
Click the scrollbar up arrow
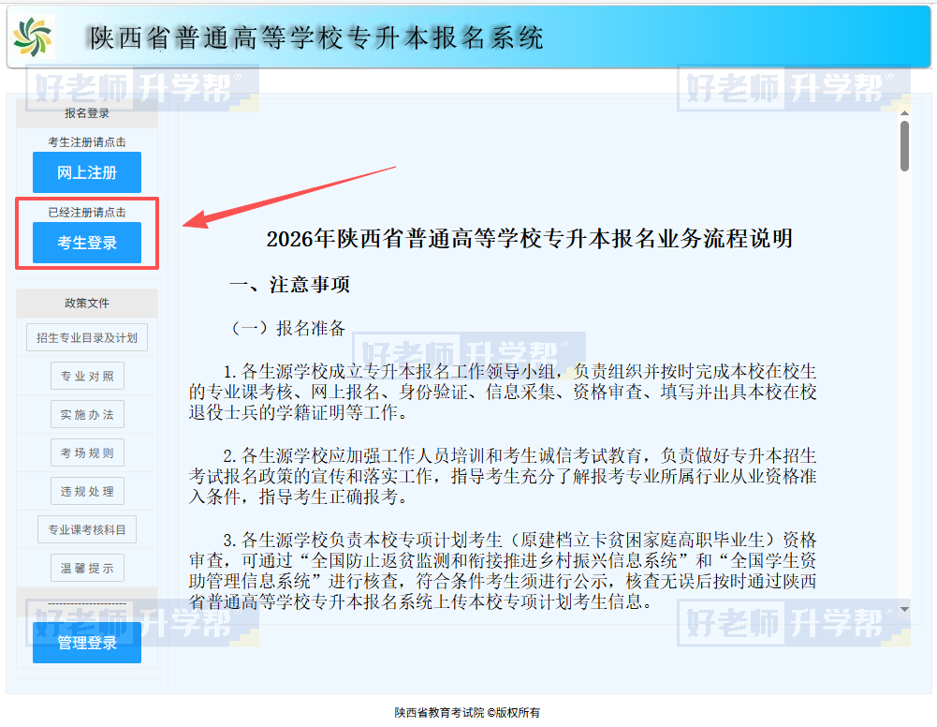pos(905,113)
